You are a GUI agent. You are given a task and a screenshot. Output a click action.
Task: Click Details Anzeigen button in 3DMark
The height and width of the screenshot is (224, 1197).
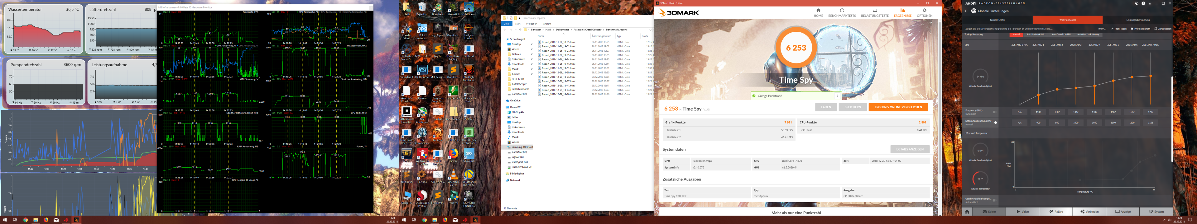[x=910, y=149]
